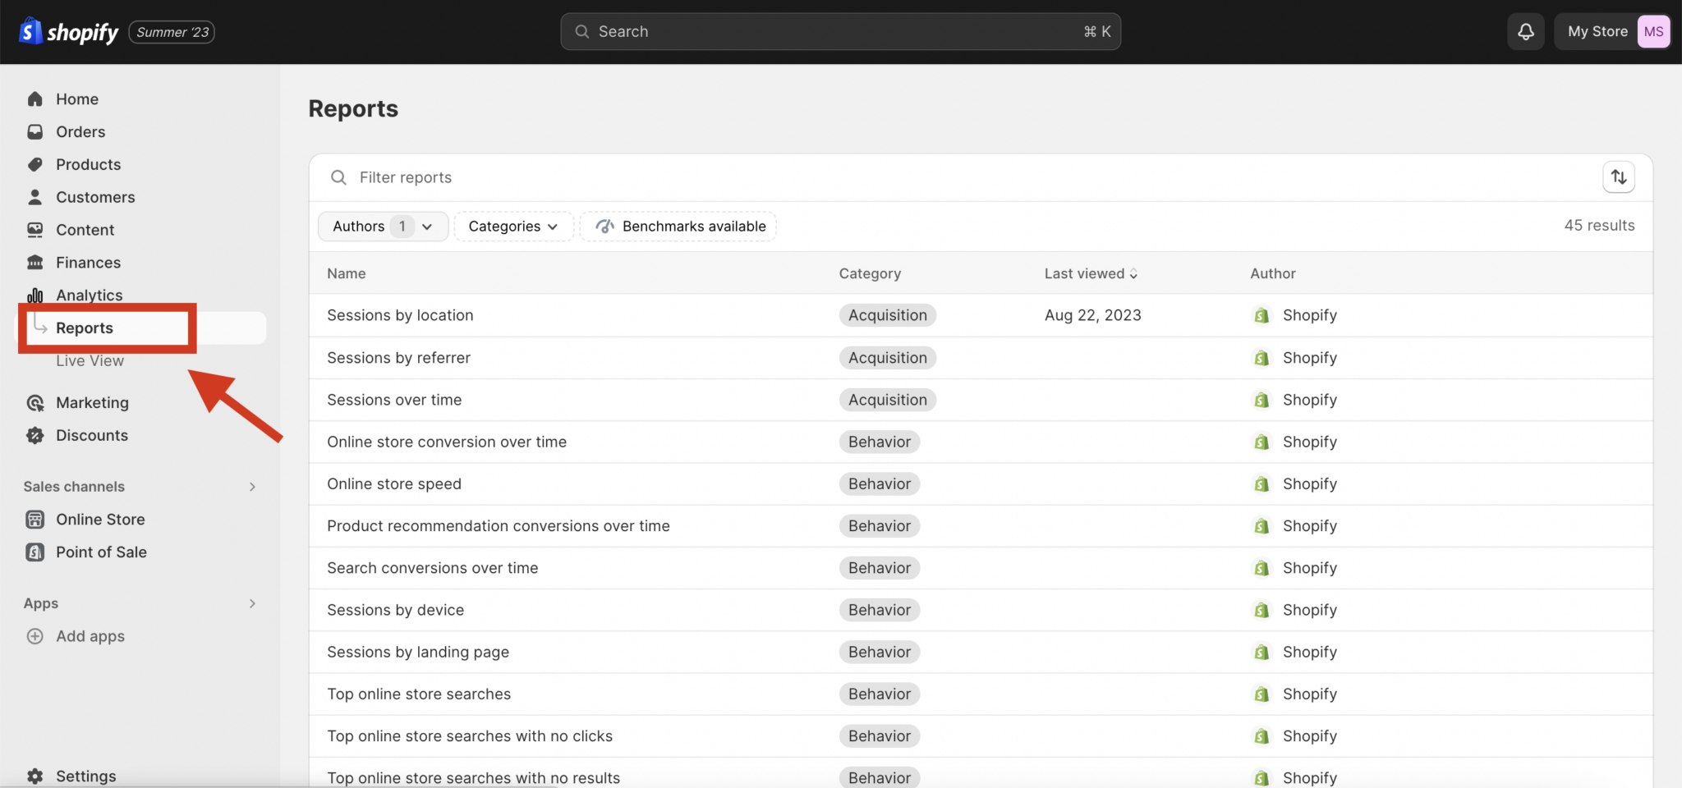
Task: Open the Categories dropdown
Action: pyautogui.click(x=513, y=226)
